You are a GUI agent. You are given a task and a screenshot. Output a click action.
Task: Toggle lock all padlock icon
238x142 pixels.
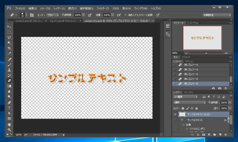tap(197, 108)
